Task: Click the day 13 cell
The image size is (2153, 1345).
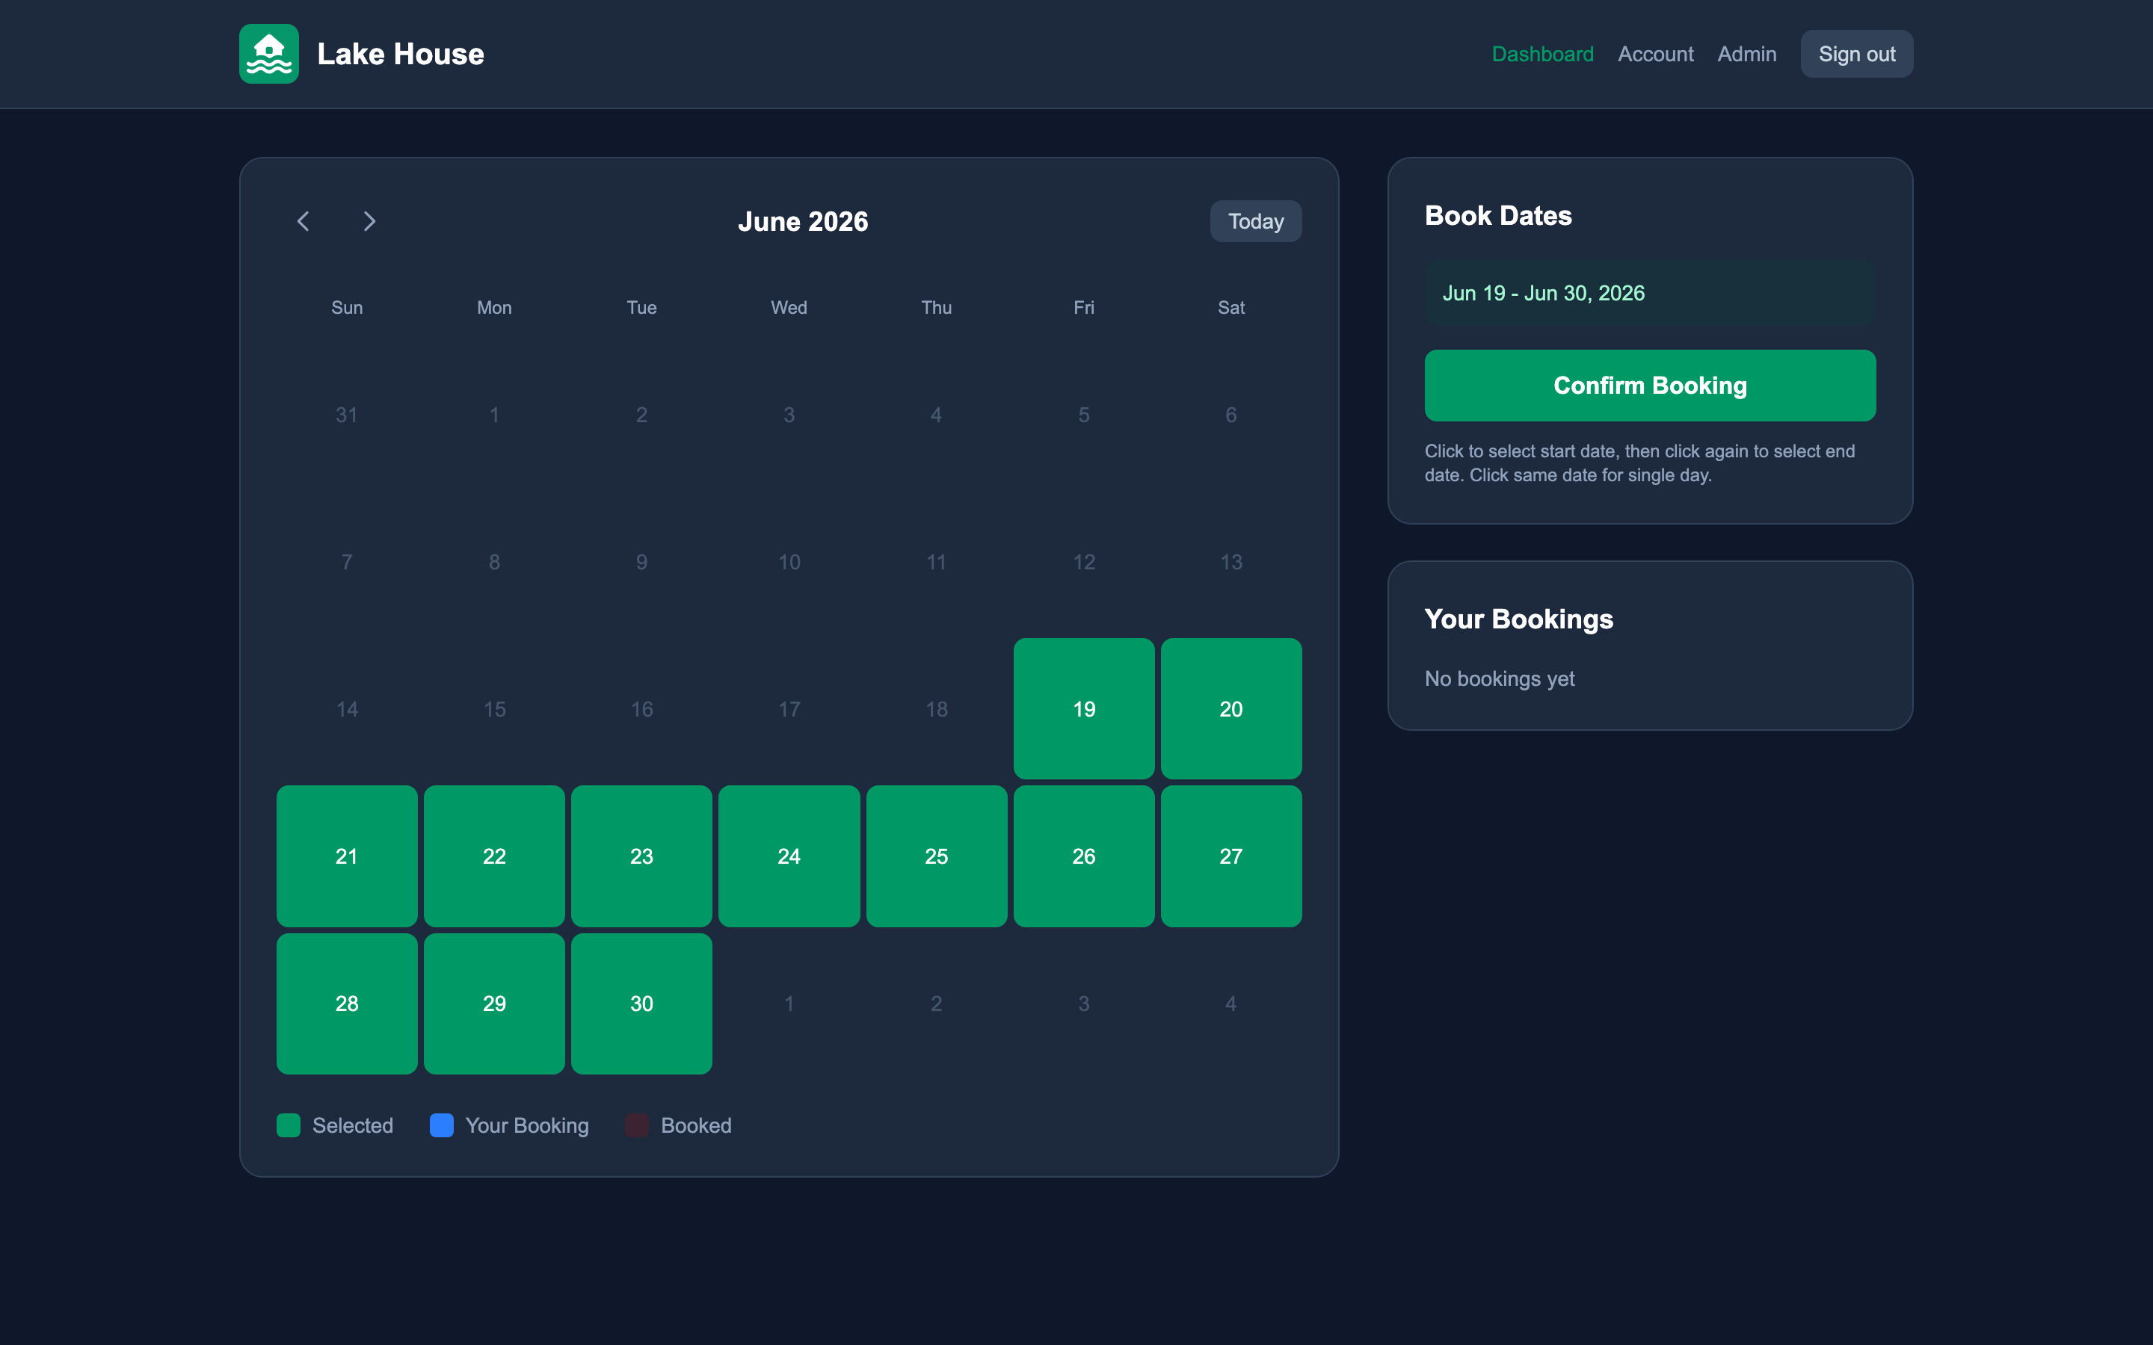Action: [x=1230, y=561]
